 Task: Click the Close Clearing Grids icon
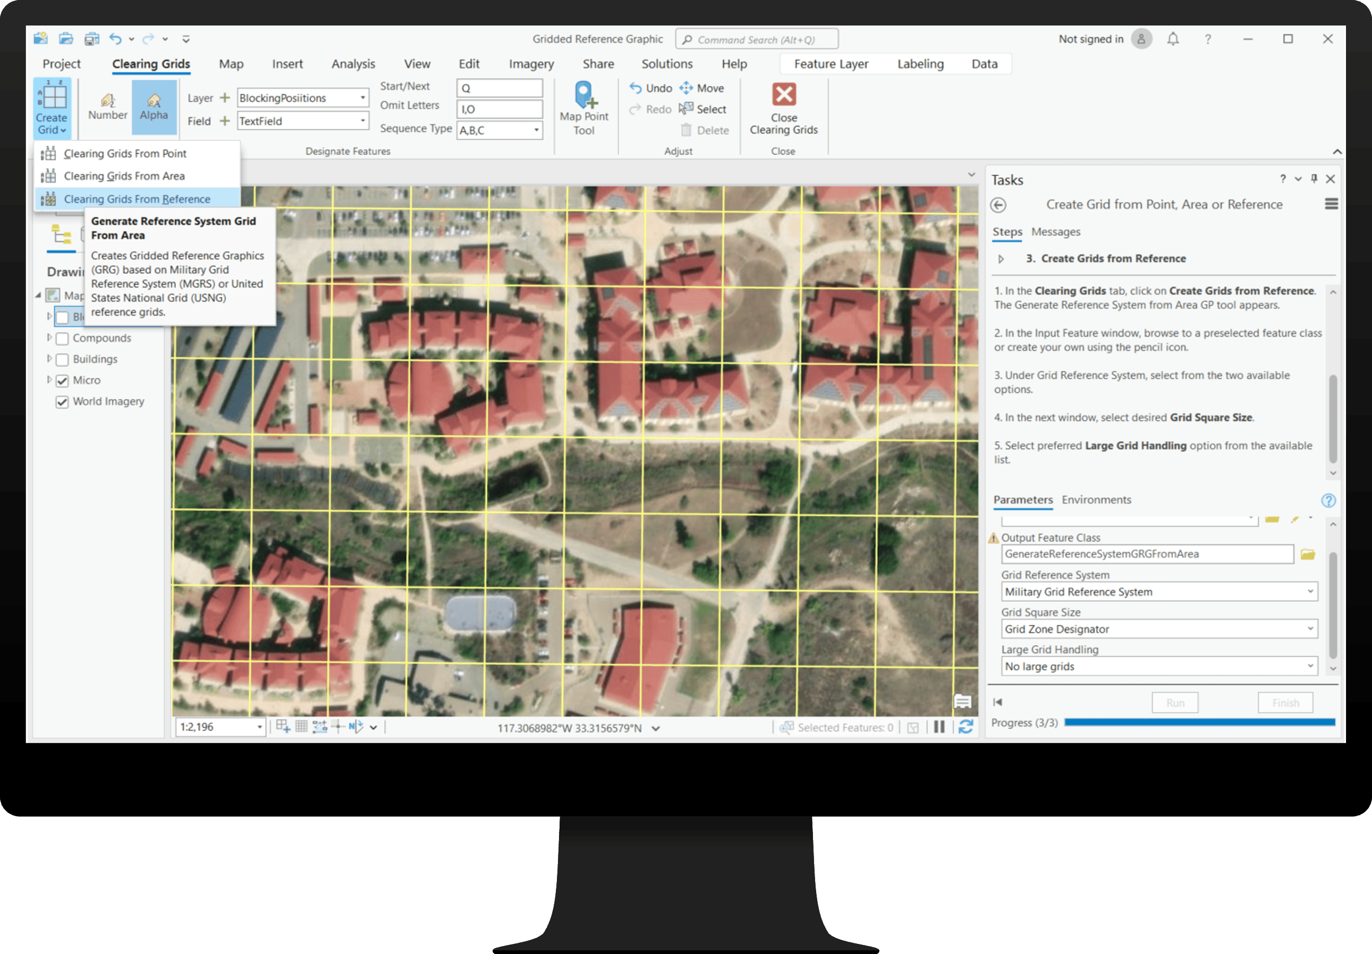click(783, 95)
